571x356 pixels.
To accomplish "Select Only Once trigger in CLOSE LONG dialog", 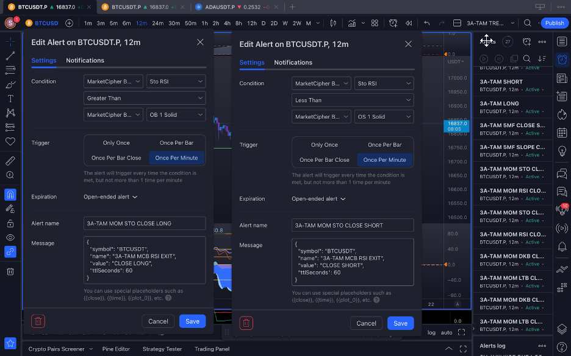I will [x=116, y=143].
